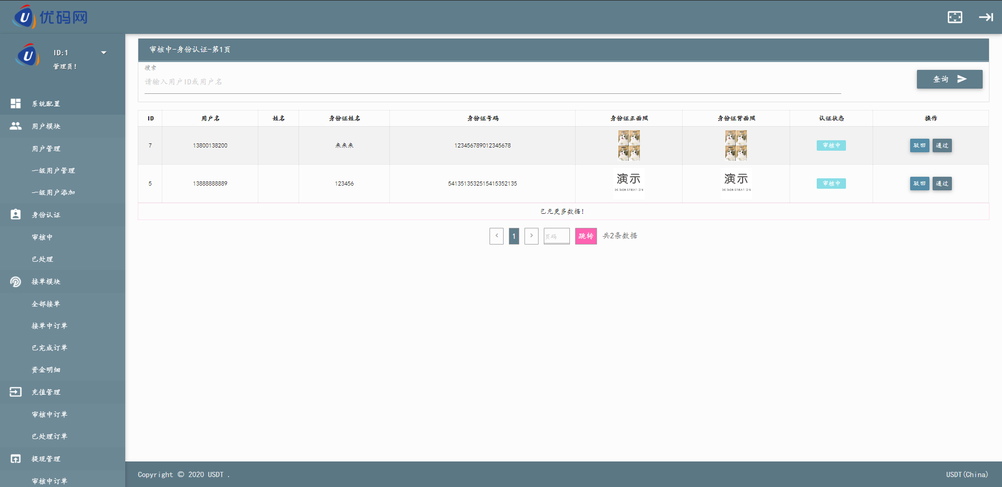Open front ID photo for user 13888888889
Screen dimensions: 1002x487
coord(629,182)
